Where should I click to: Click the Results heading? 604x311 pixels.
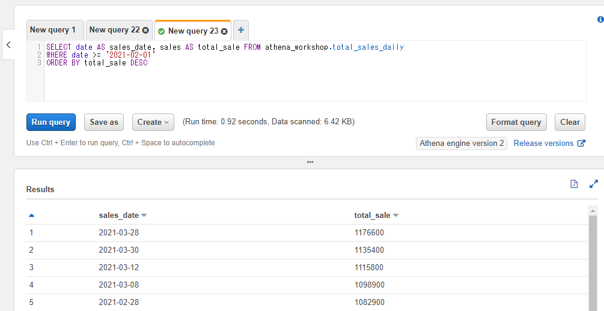(40, 189)
